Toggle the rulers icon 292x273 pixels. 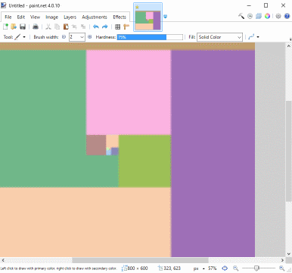(x=126, y=27)
